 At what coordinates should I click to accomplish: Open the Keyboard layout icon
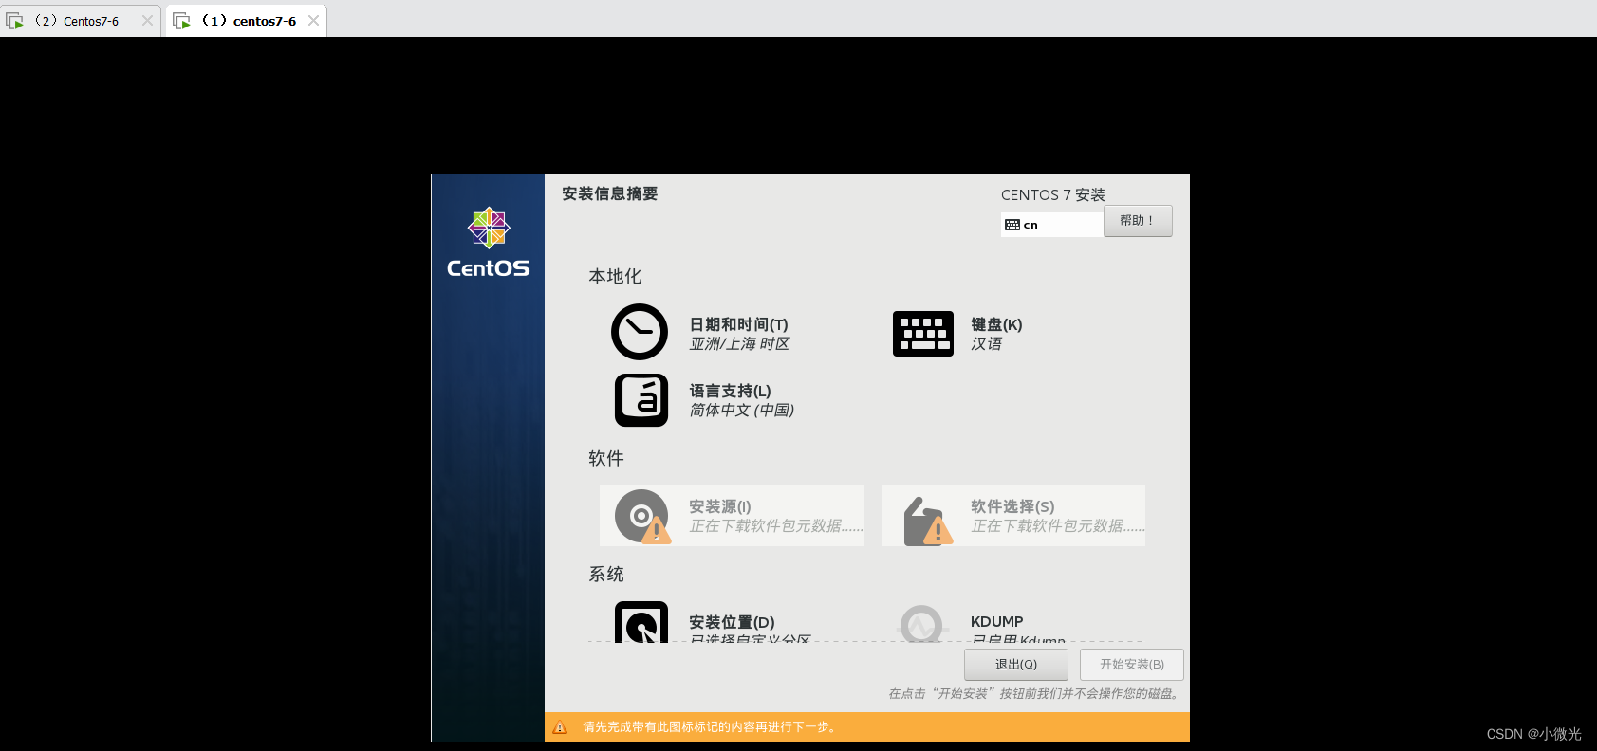coord(922,334)
